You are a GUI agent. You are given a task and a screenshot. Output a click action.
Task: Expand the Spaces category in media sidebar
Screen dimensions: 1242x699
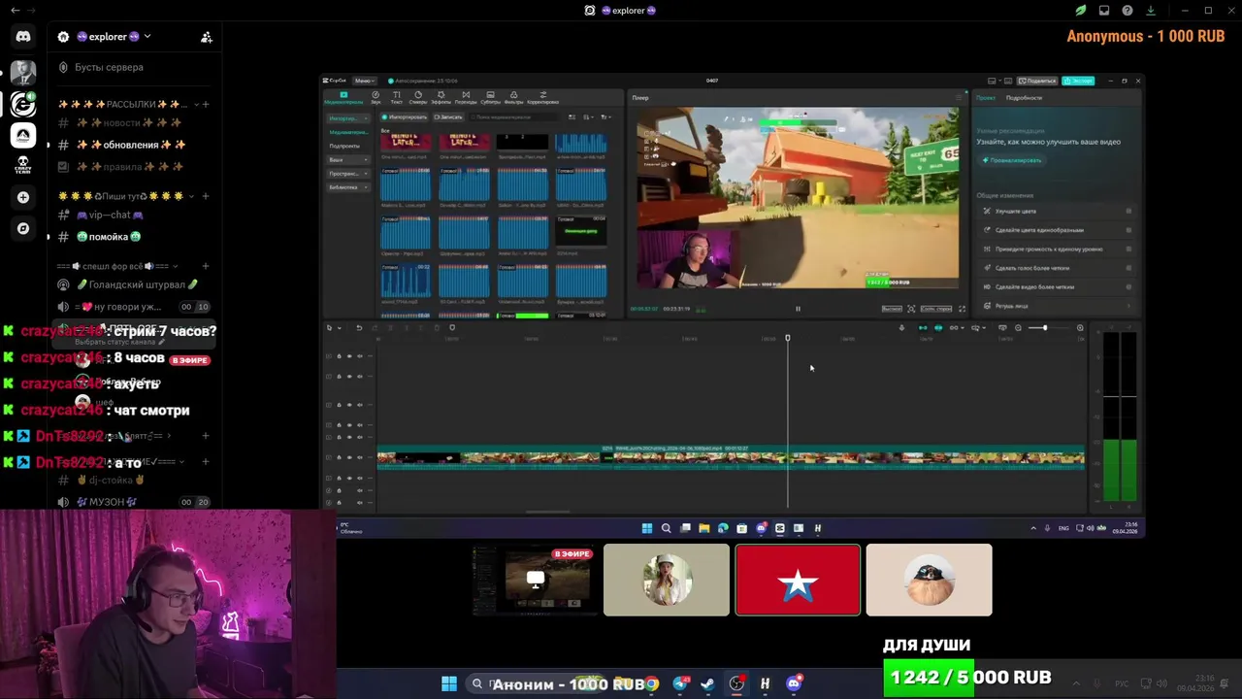click(x=347, y=174)
